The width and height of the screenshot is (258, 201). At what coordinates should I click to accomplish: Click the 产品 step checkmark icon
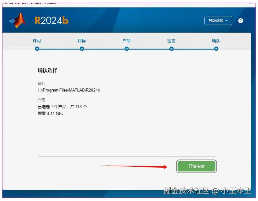click(x=126, y=49)
